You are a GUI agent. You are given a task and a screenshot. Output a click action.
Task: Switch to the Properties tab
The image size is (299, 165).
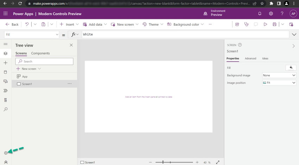233,58
